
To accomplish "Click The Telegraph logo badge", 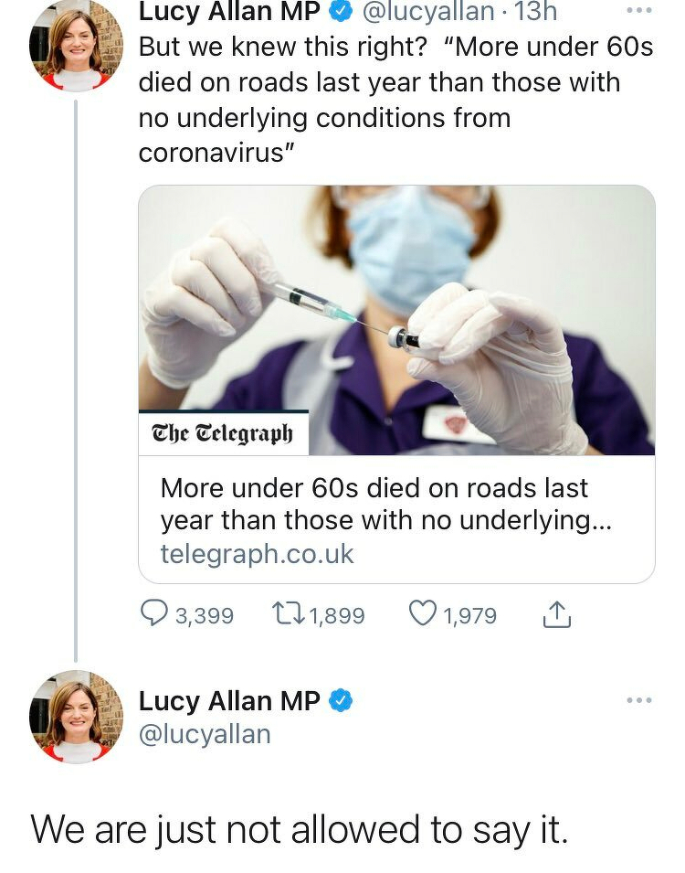I will tap(224, 433).
